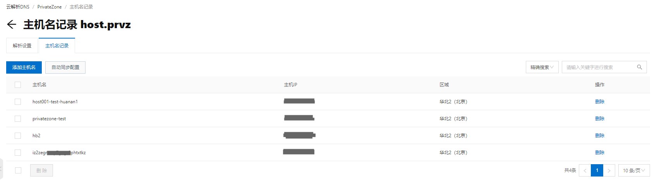The height and width of the screenshot is (185, 657).
Task: Click 删除 link for the hb2 row
Action: [600, 136]
